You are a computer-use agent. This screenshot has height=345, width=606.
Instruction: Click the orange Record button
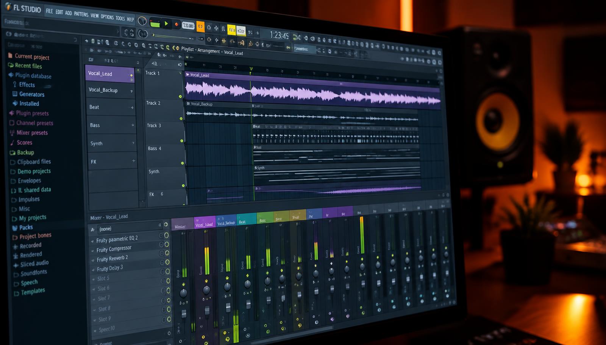pyautogui.click(x=176, y=25)
